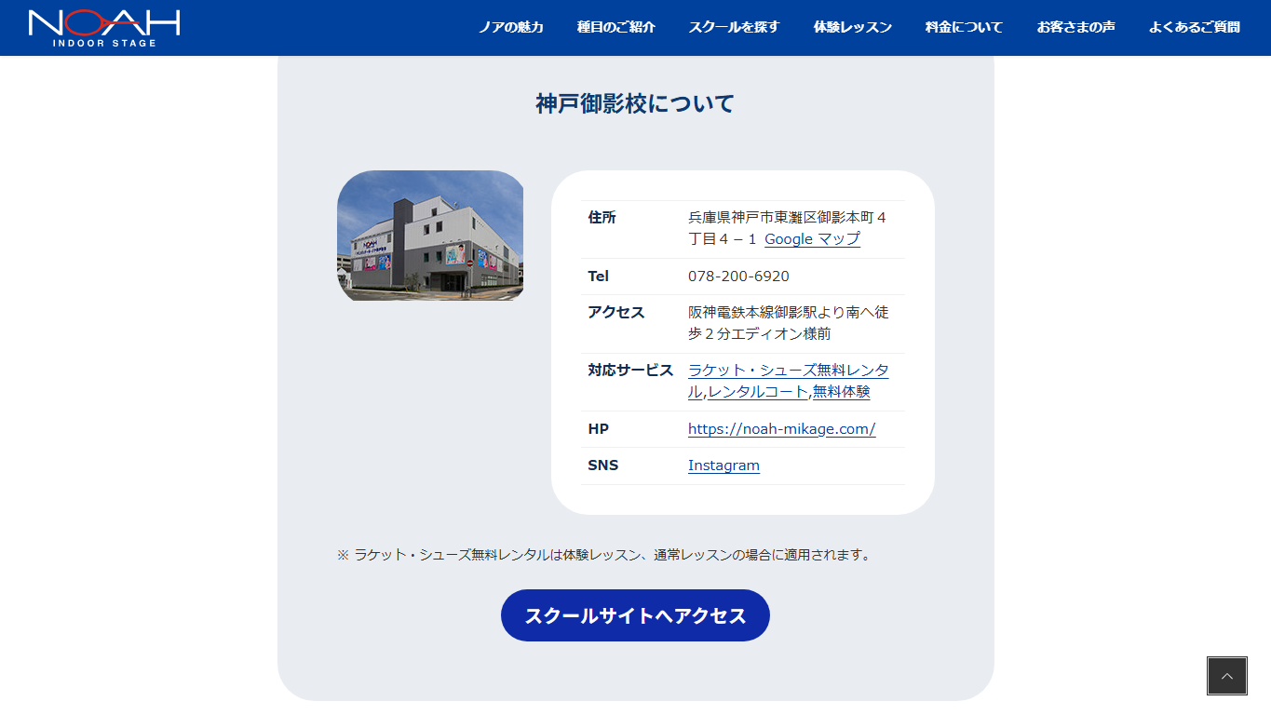Click the スクールサイトへアクセス button
Screen dimensions: 1271x715
tap(635, 615)
